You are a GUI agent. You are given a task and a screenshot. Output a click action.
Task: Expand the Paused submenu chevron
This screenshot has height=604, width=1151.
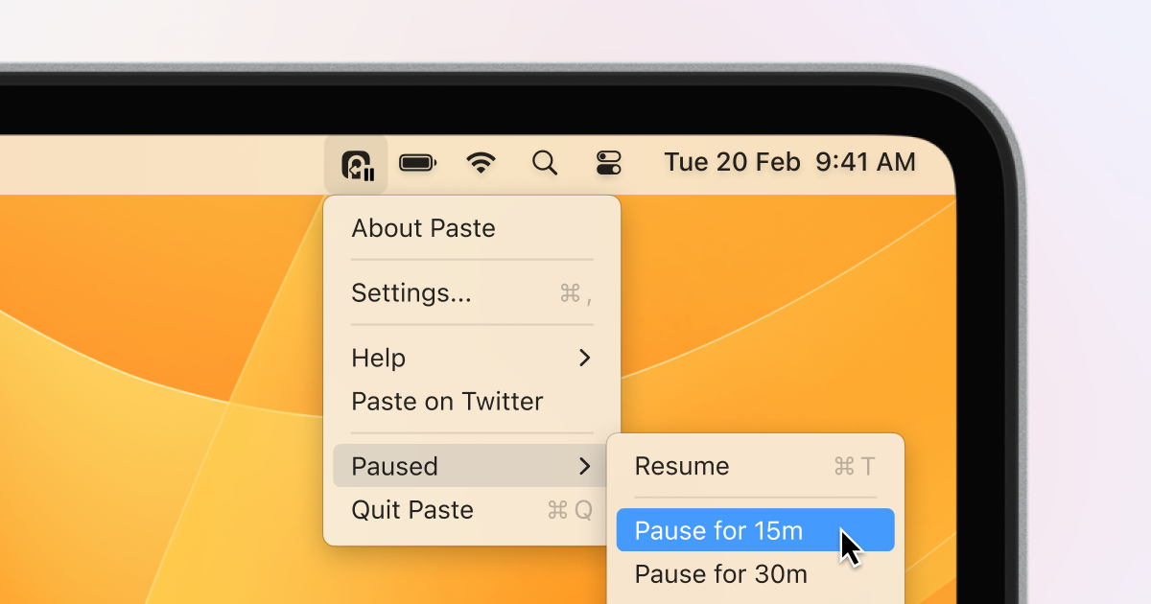[585, 466]
